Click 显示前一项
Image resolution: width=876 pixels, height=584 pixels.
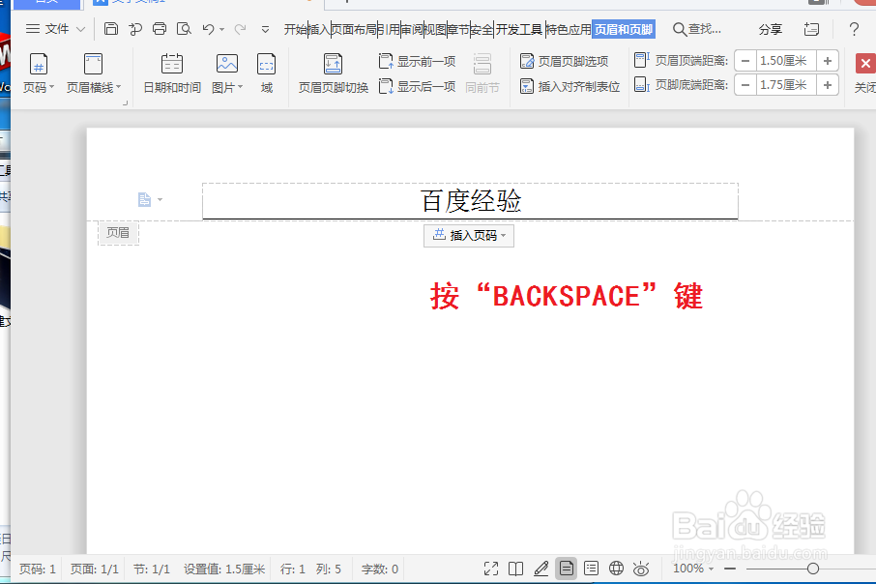click(x=417, y=61)
